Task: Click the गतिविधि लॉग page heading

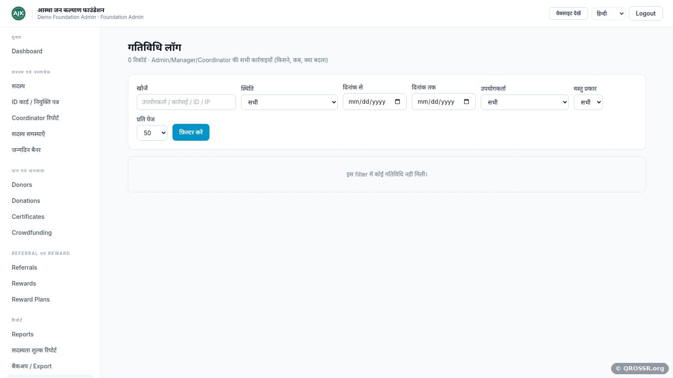Action: click(154, 47)
